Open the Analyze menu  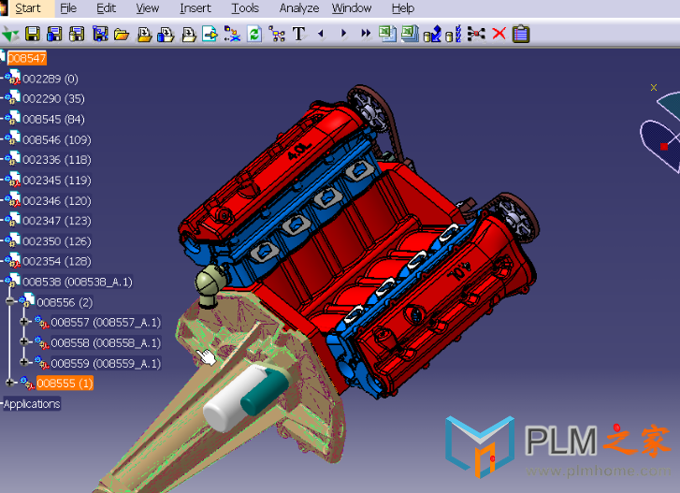point(299,8)
